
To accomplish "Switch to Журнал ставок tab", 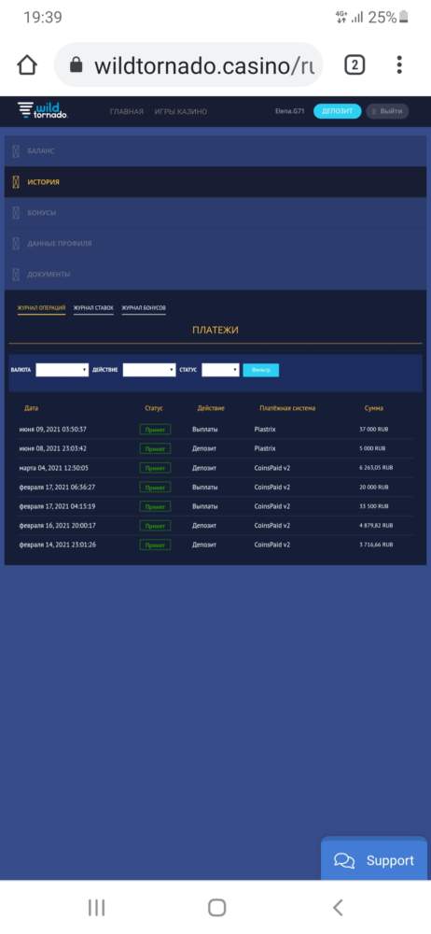I will (93, 308).
